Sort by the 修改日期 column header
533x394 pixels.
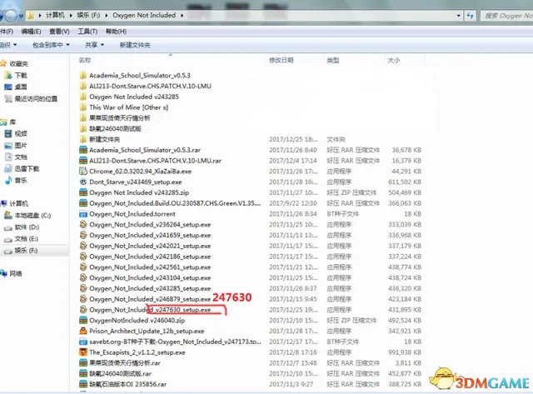point(281,60)
